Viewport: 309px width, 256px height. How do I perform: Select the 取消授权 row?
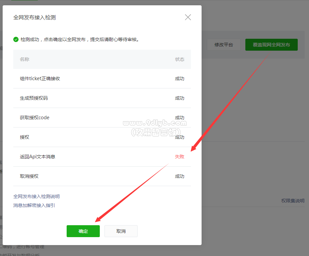point(102,176)
